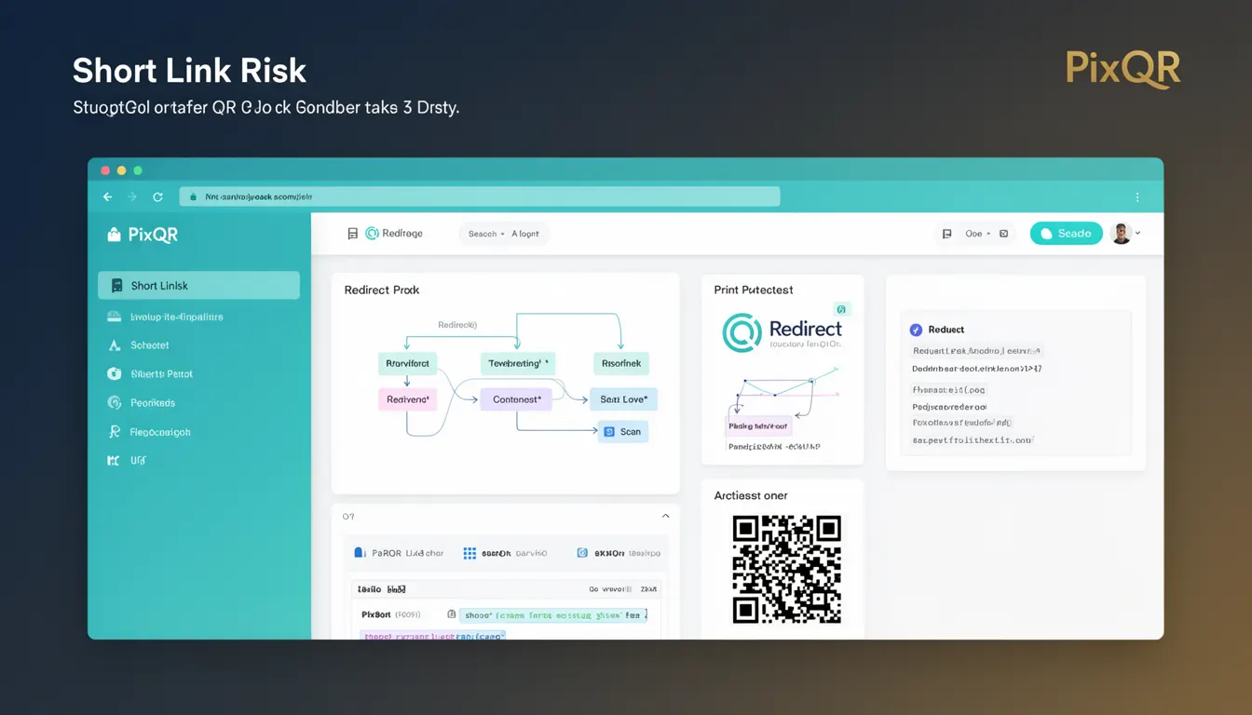The image size is (1252, 715).
Task: Open the Seacch dropdown in the header
Action: pos(486,234)
